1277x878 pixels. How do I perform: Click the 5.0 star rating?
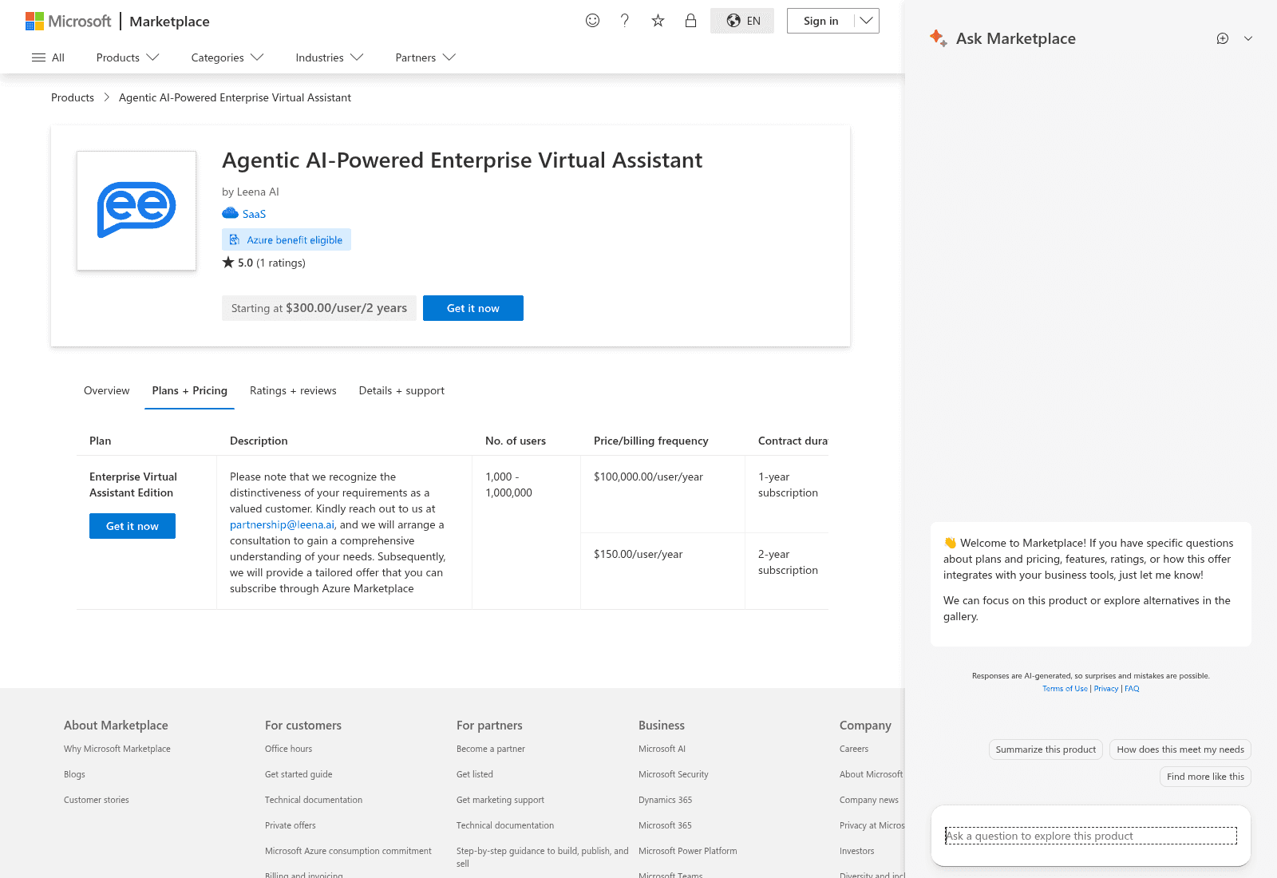coord(263,263)
